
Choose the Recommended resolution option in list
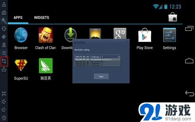coord(98,59)
